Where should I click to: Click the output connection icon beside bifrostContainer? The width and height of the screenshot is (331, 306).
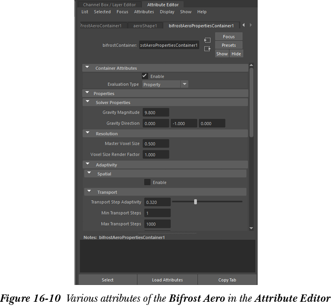point(207,49)
